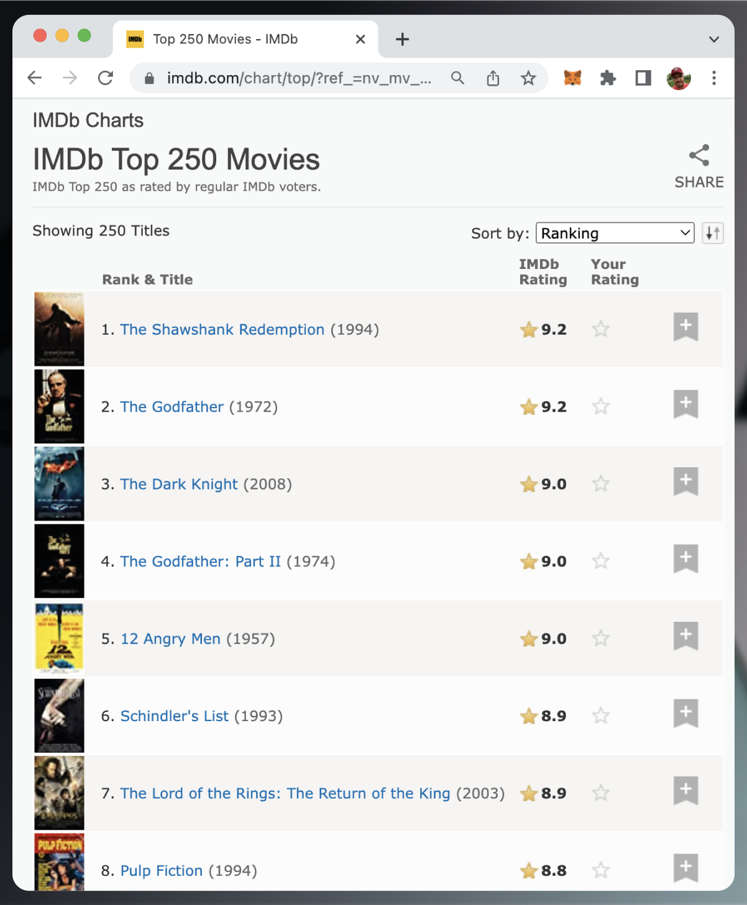Open the Sort by Ranking dropdown
Viewport: 747px width, 905px height.
pos(615,234)
